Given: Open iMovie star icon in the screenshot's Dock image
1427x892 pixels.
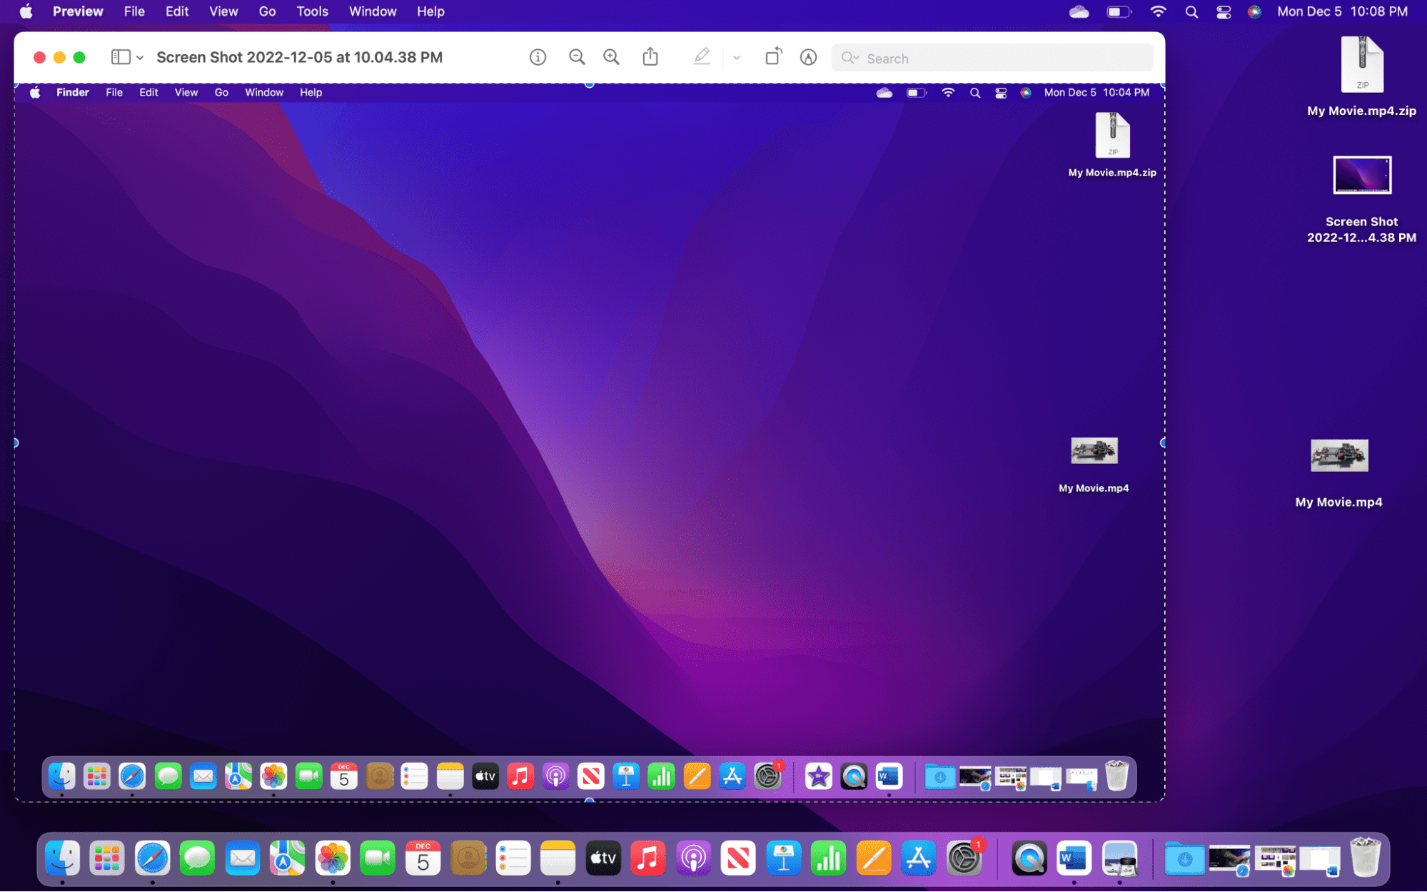Looking at the screenshot, I should [818, 776].
